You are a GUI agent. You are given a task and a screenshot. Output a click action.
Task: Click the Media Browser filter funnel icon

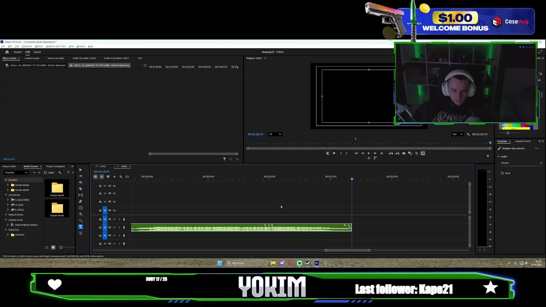(68, 172)
